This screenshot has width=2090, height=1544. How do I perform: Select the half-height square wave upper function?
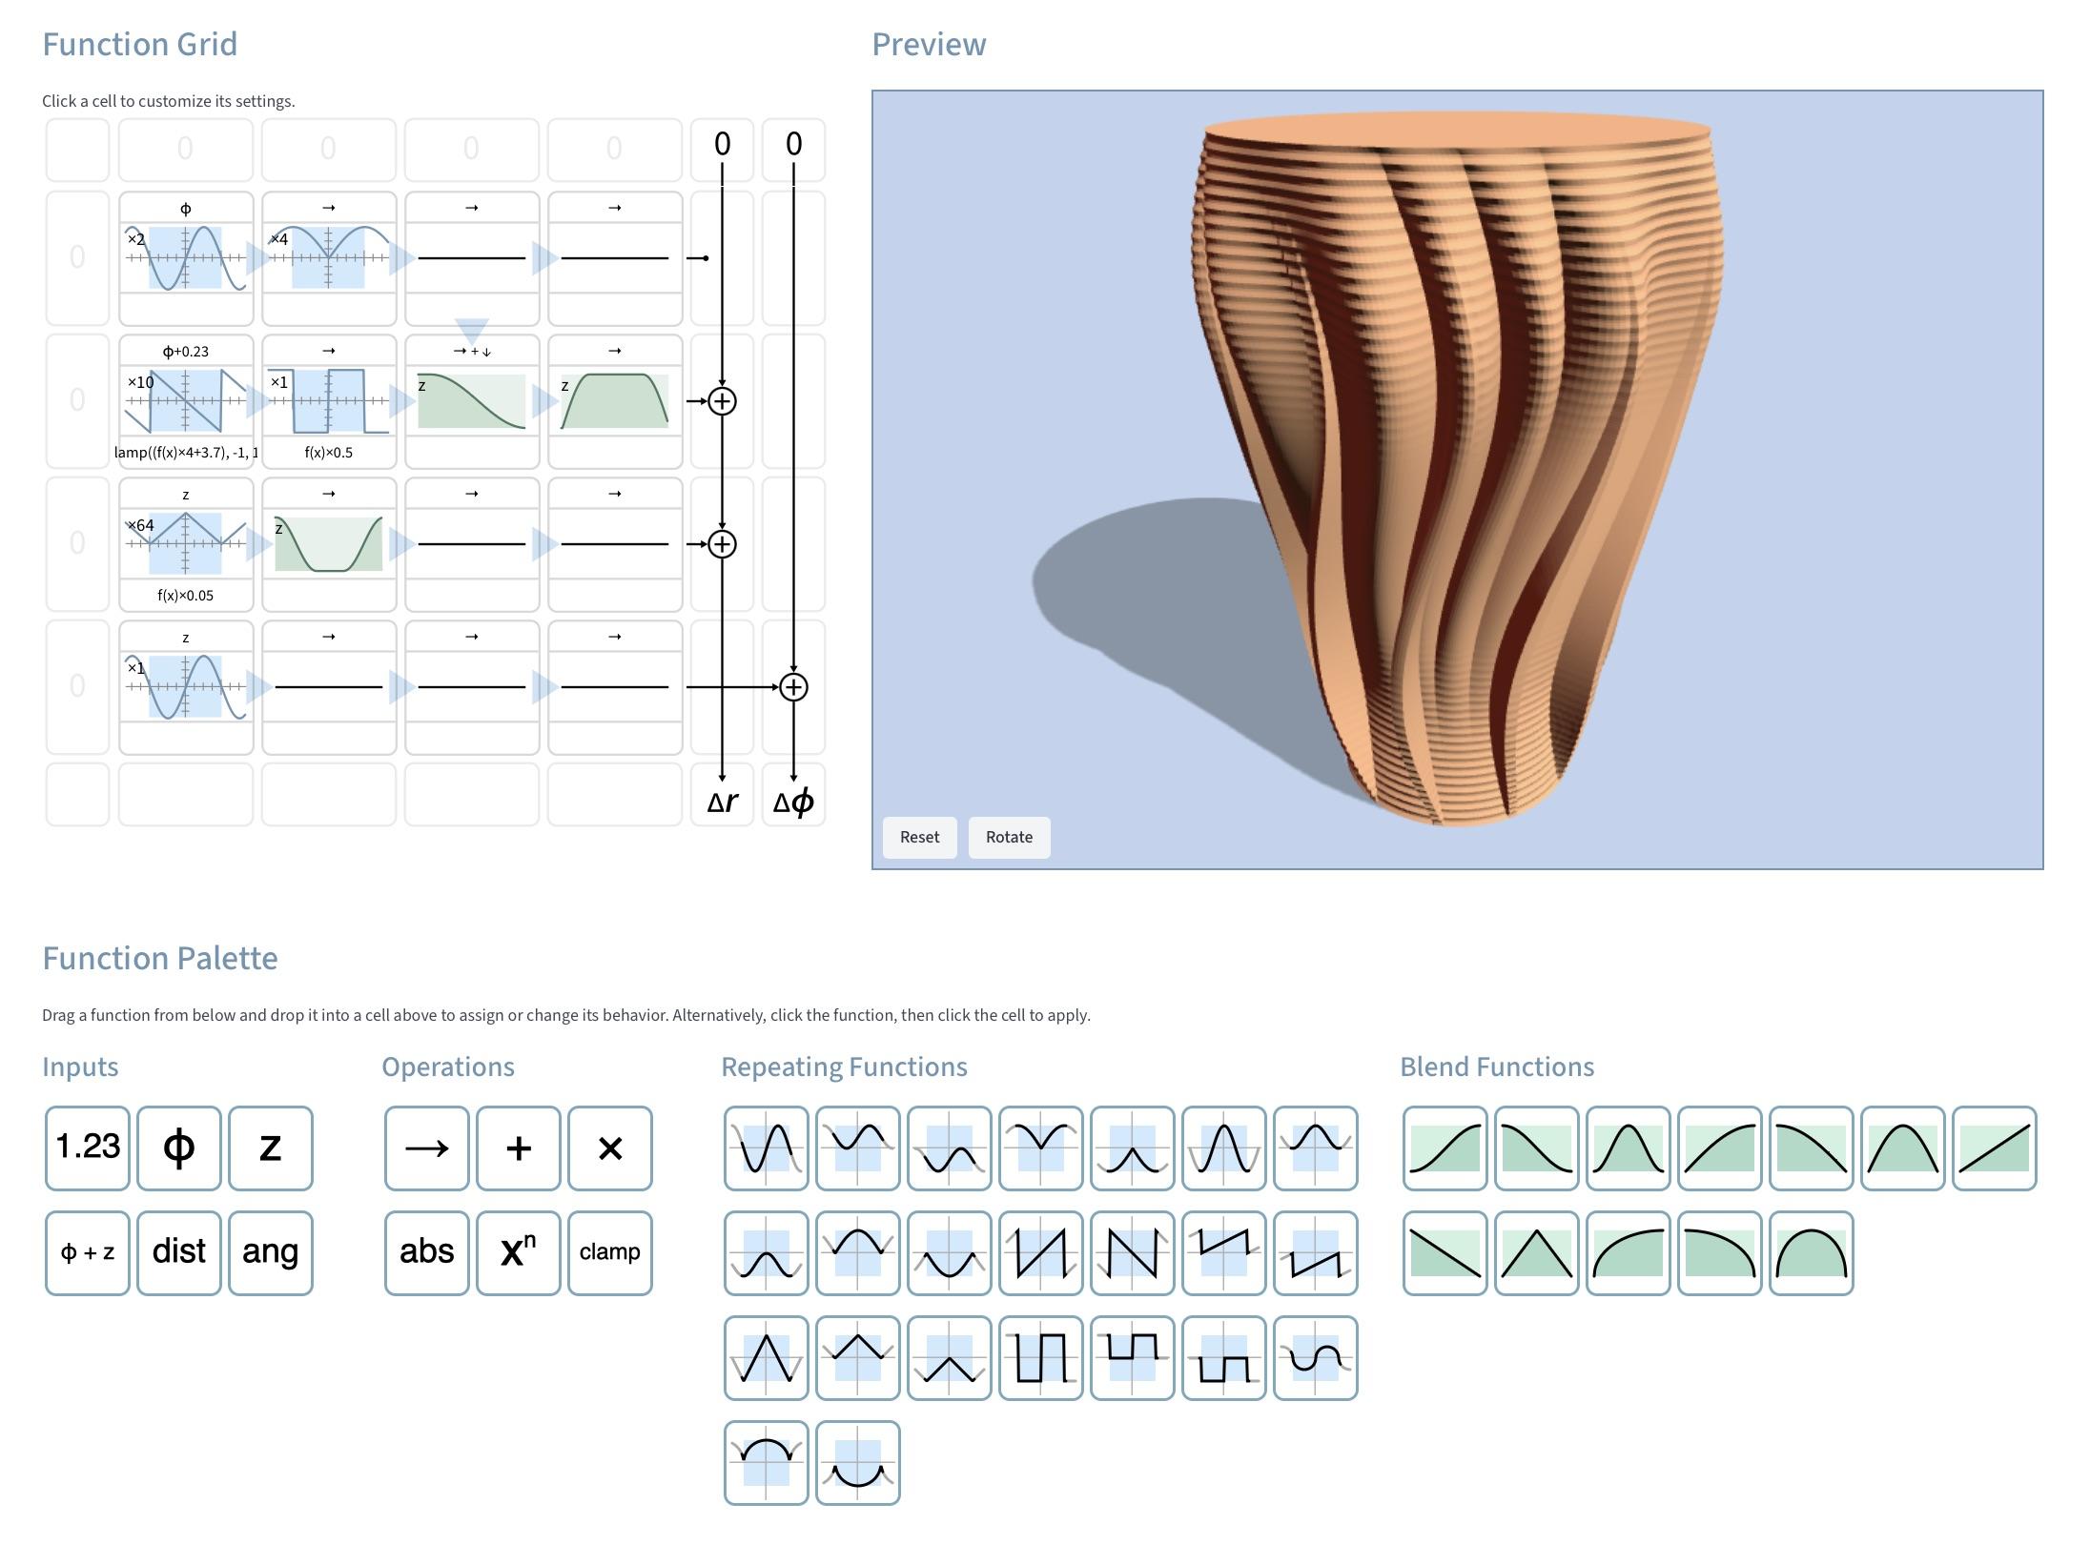(1132, 1357)
